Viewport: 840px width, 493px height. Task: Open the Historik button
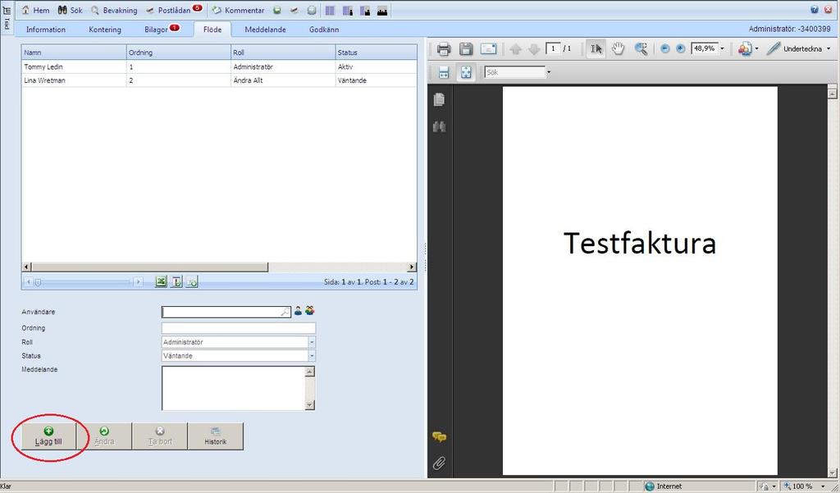(x=216, y=436)
